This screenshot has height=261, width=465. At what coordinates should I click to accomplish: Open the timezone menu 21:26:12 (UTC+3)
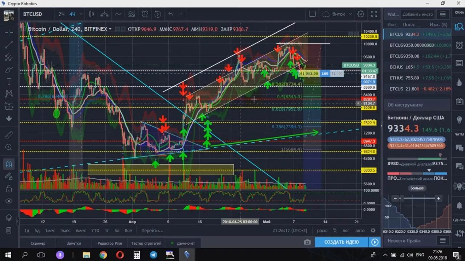point(290,231)
